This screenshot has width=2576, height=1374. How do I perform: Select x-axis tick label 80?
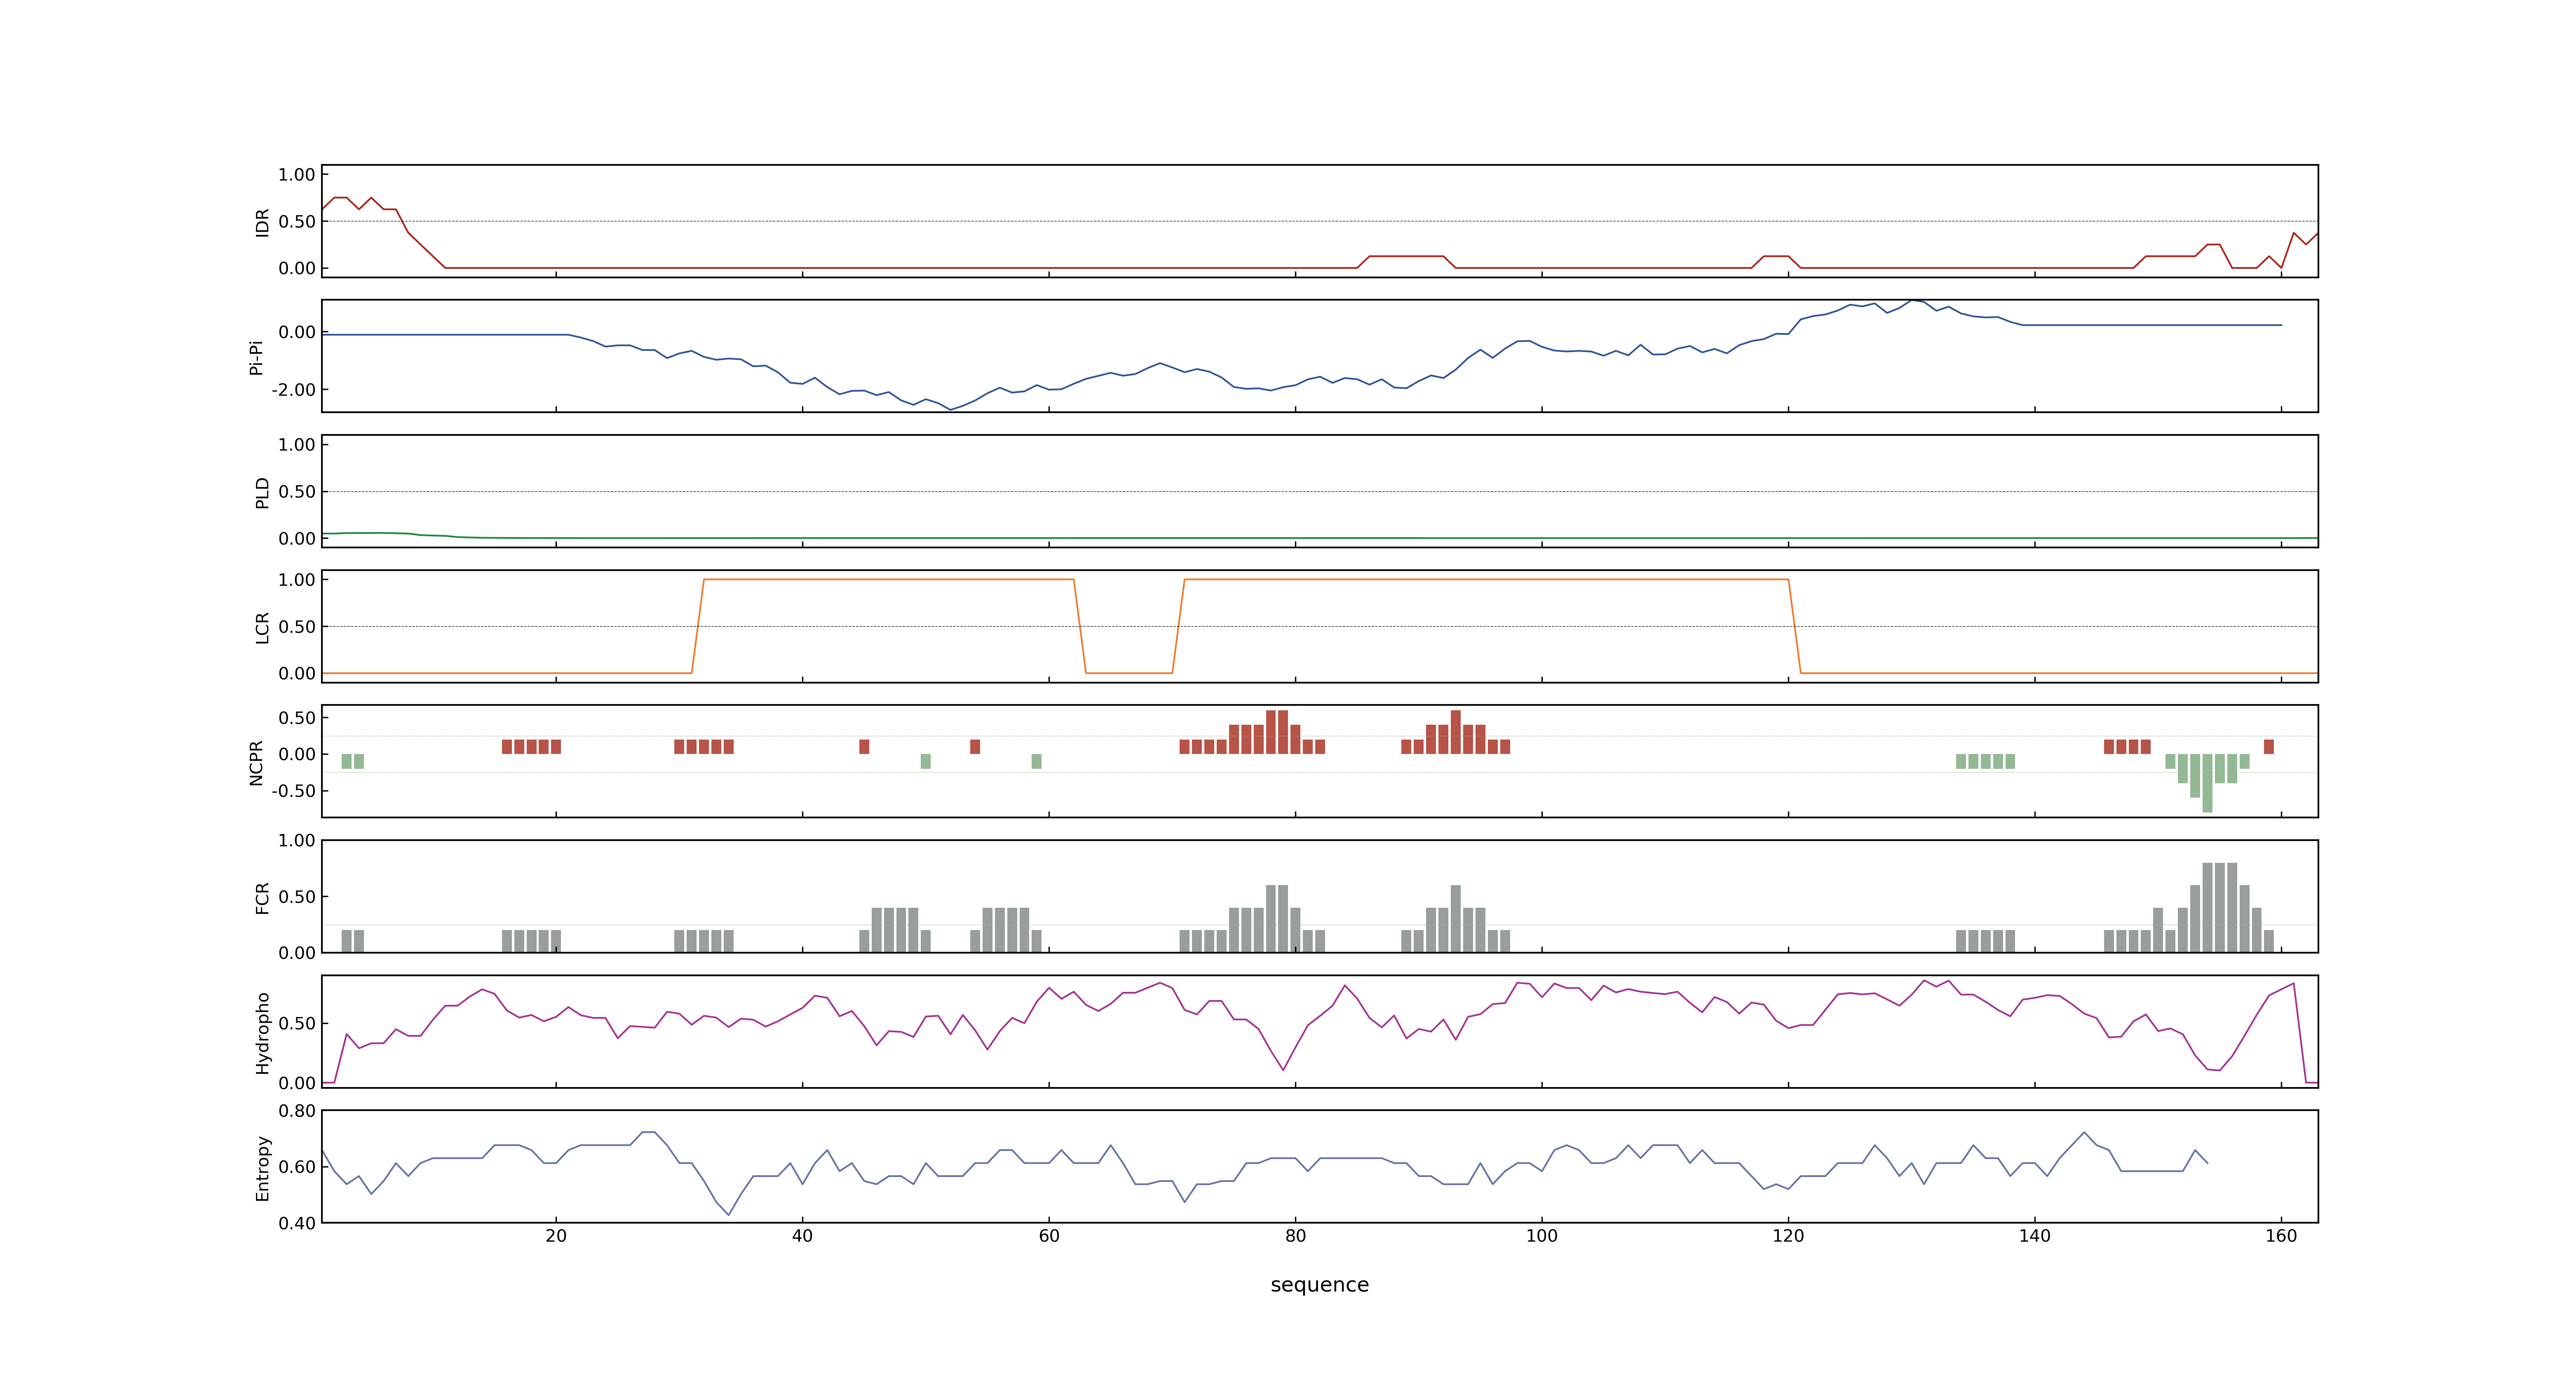(x=1295, y=1236)
